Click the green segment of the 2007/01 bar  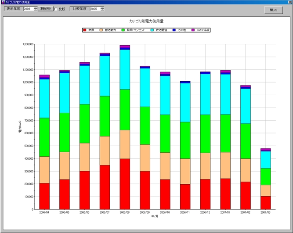coord(225,133)
